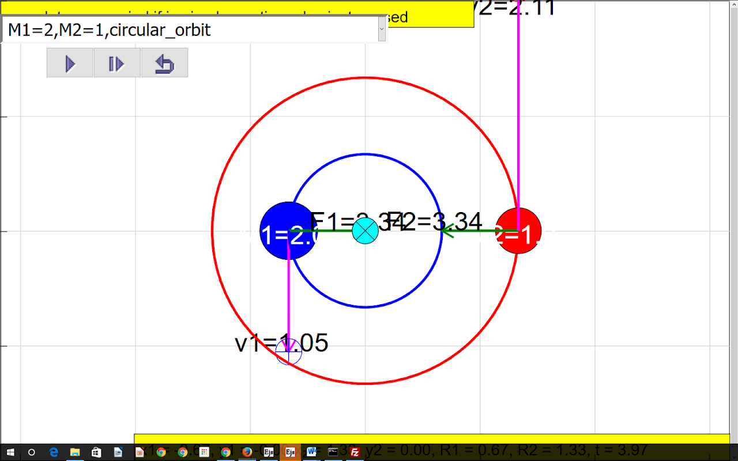Select the cyan center-of-mass marker
This screenshot has width=738, height=461.
365,231
